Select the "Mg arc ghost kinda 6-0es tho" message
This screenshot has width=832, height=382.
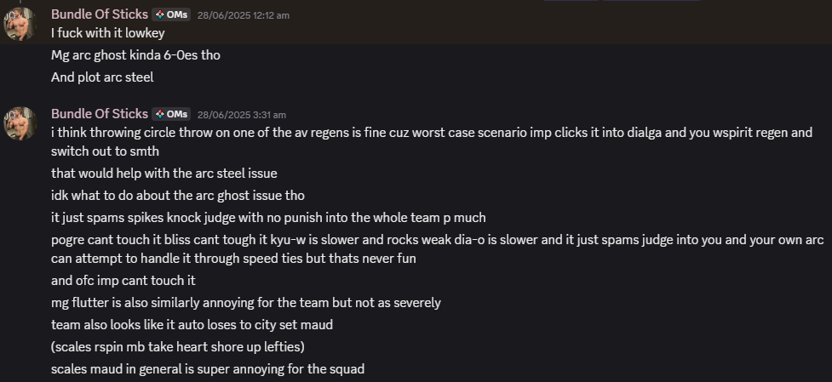pyautogui.click(x=136, y=55)
